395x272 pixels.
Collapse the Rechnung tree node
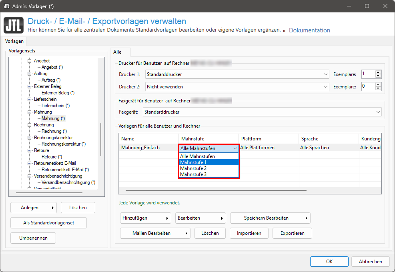(30, 125)
